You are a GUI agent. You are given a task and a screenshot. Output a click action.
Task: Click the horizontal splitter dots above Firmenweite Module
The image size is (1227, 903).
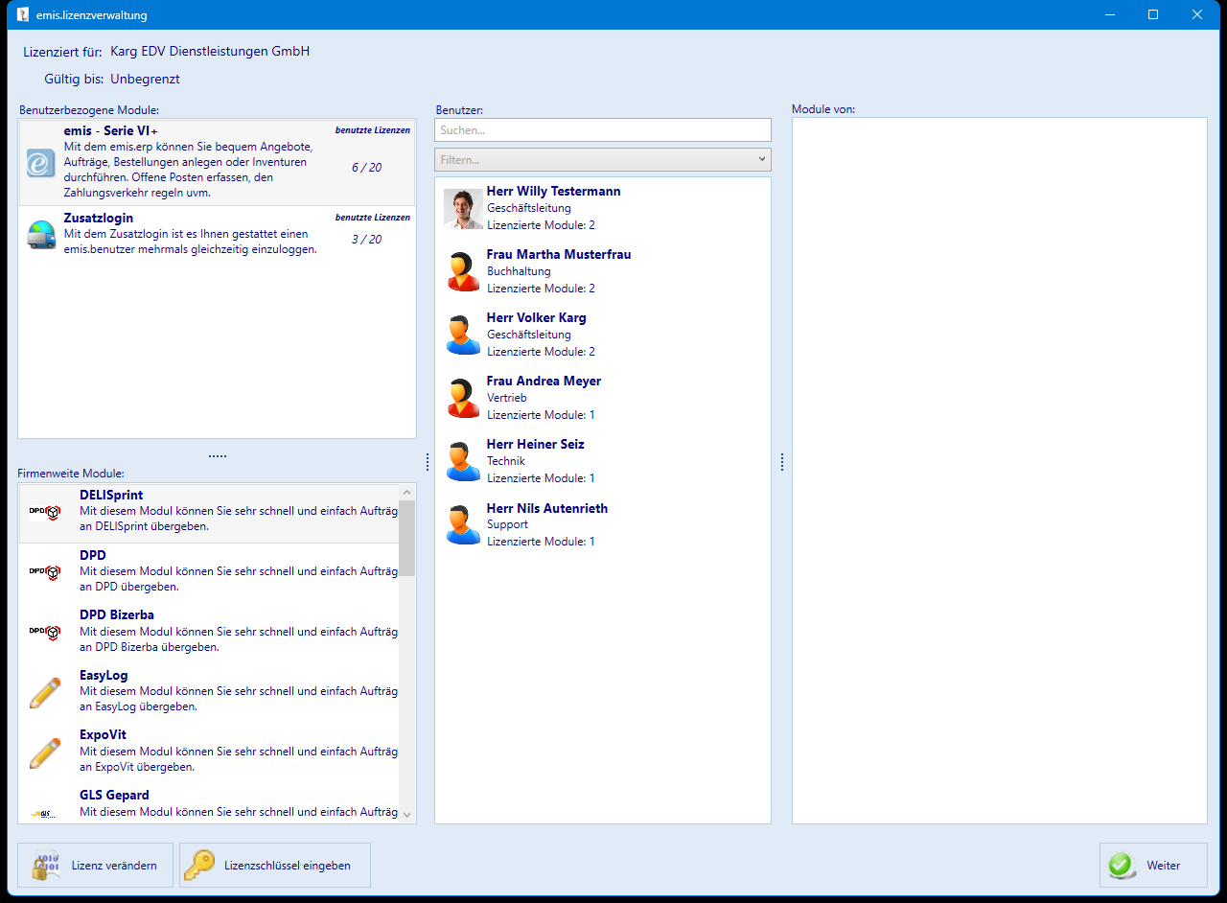click(x=218, y=456)
